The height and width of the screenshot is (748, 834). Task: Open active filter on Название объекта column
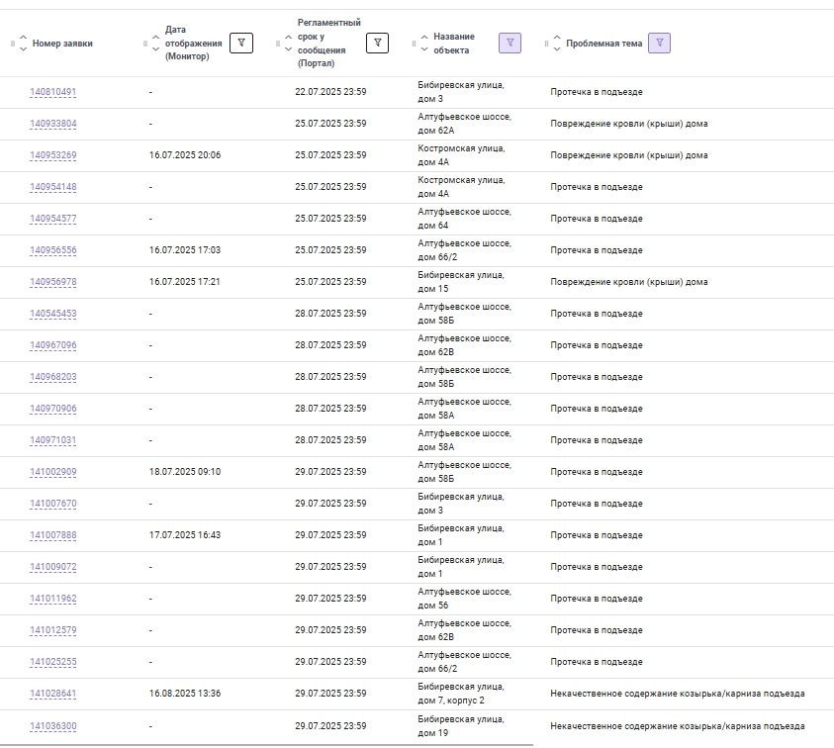(510, 44)
